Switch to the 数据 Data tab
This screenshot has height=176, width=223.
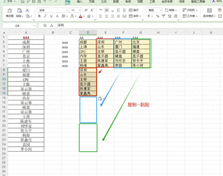116,2
